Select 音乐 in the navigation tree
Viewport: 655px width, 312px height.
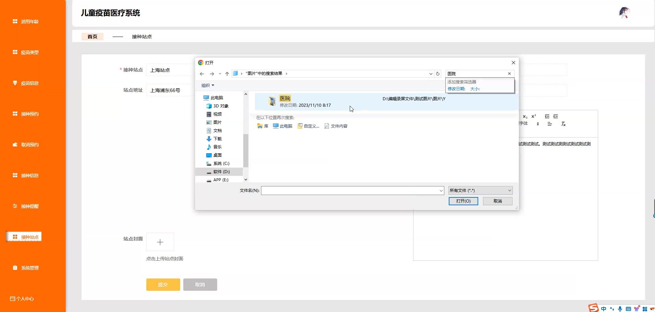pyautogui.click(x=214, y=147)
